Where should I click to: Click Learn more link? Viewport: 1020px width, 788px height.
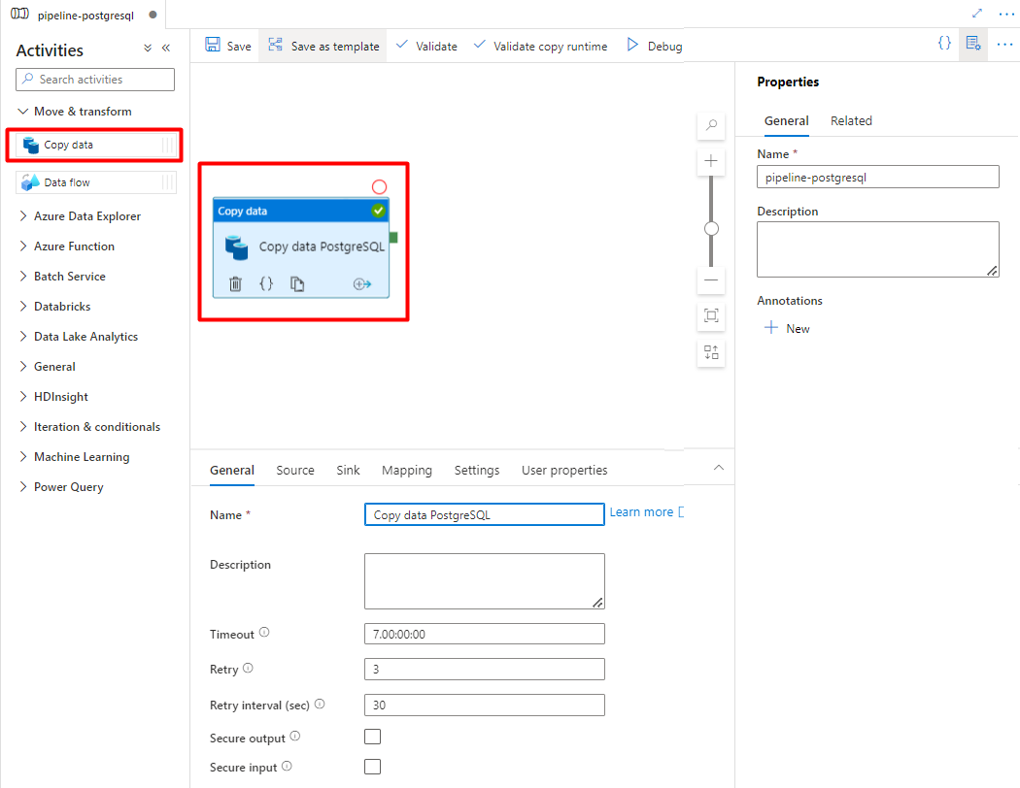coord(641,511)
